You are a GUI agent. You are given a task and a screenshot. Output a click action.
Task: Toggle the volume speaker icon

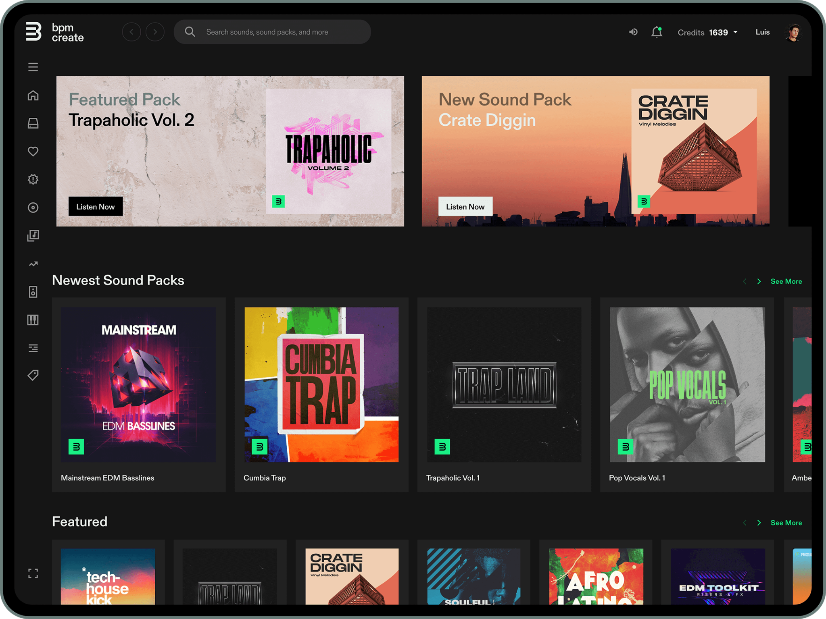633,32
